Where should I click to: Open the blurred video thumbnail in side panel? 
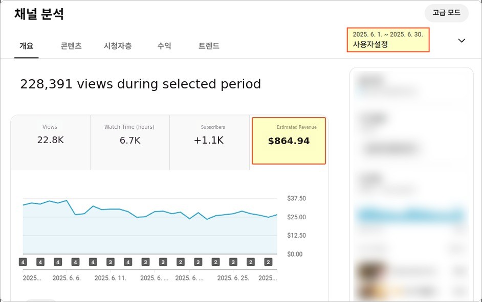[x=371, y=271]
